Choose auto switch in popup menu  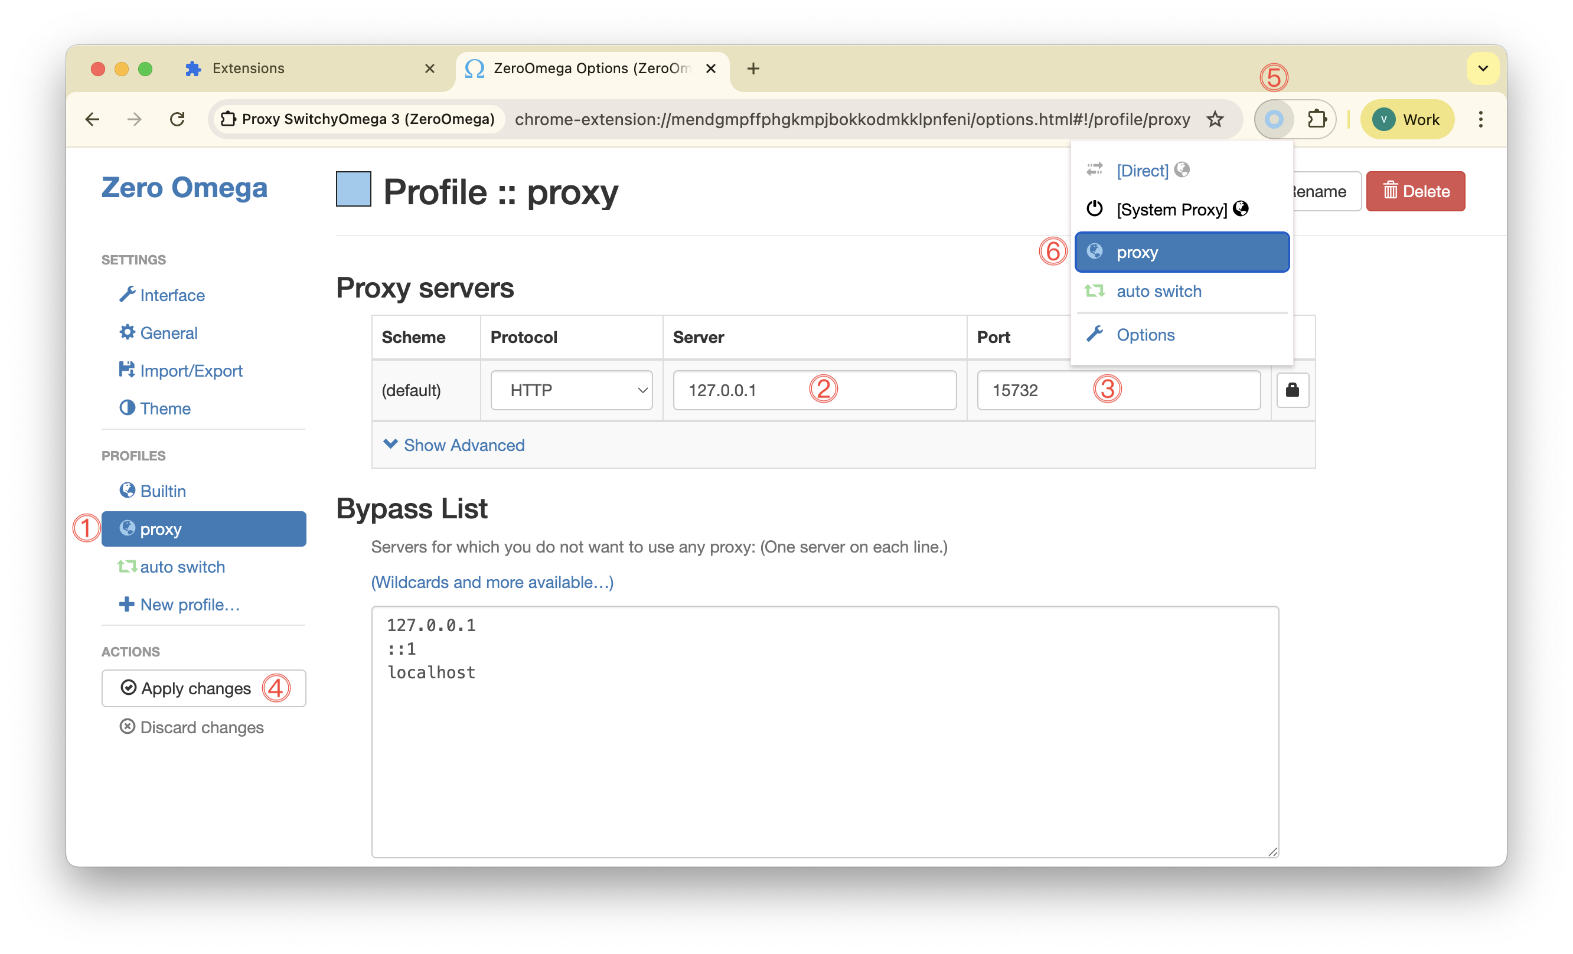(1182, 291)
